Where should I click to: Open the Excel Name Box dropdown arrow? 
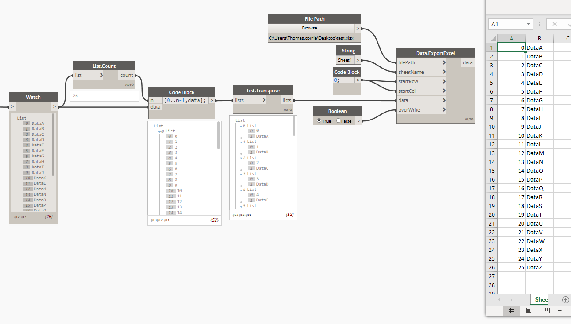point(528,25)
